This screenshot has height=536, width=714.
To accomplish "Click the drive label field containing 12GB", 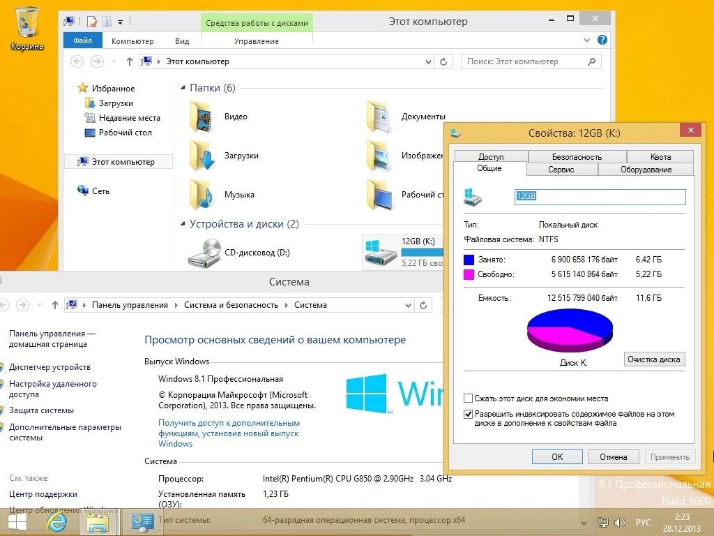I will [600, 196].
